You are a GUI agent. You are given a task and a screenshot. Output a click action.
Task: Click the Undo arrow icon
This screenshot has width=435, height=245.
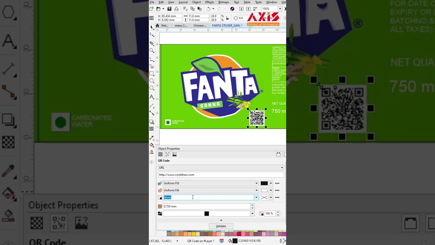pyautogui.click(x=208, y=9)
